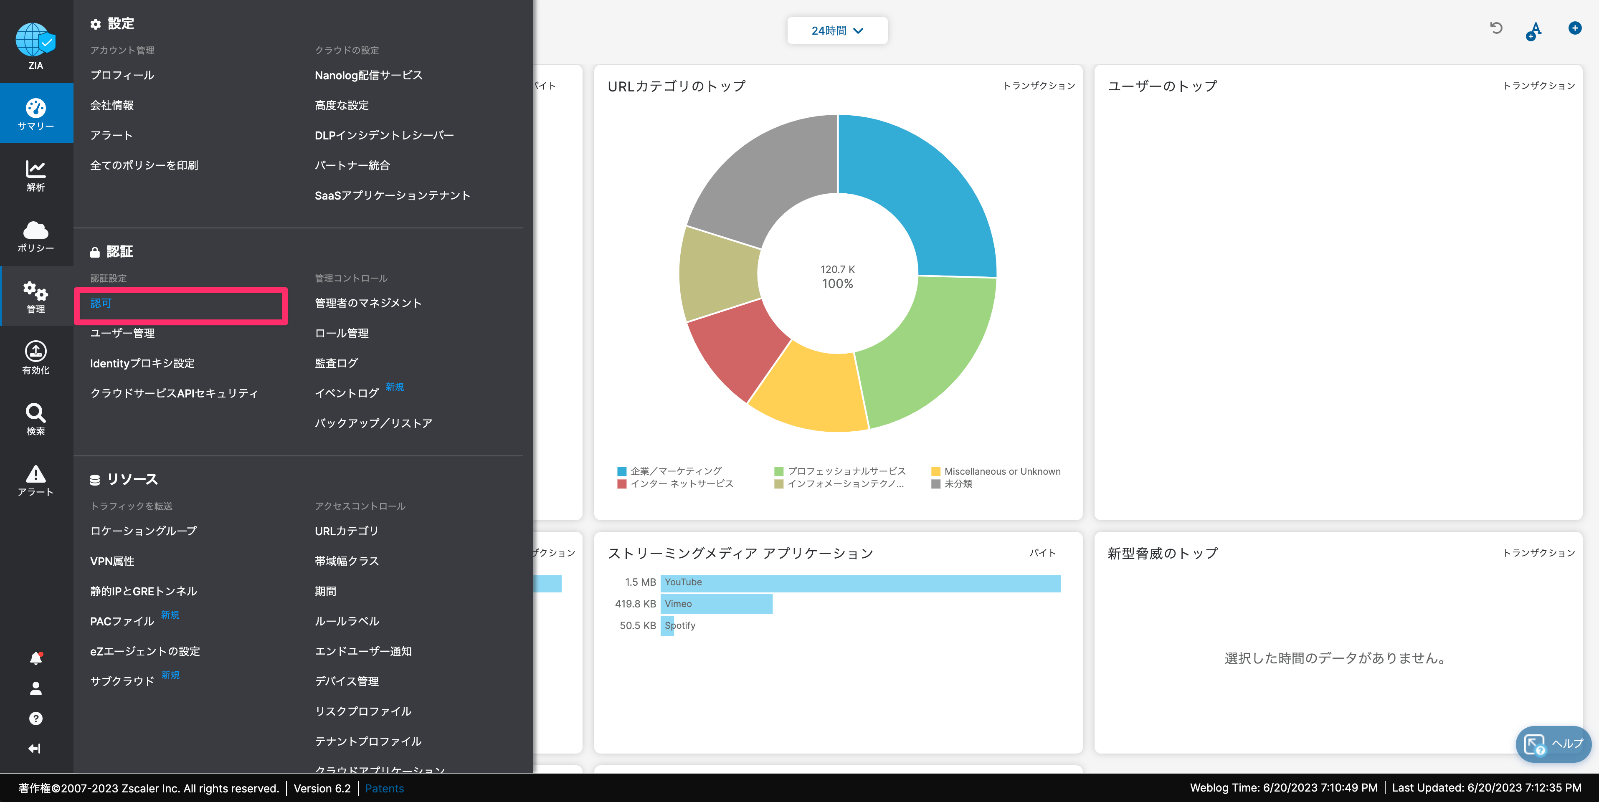Click the Patents link in footer
This screenshot has width=1599, height=802.
pyautogui.click(x=384, y=788)
